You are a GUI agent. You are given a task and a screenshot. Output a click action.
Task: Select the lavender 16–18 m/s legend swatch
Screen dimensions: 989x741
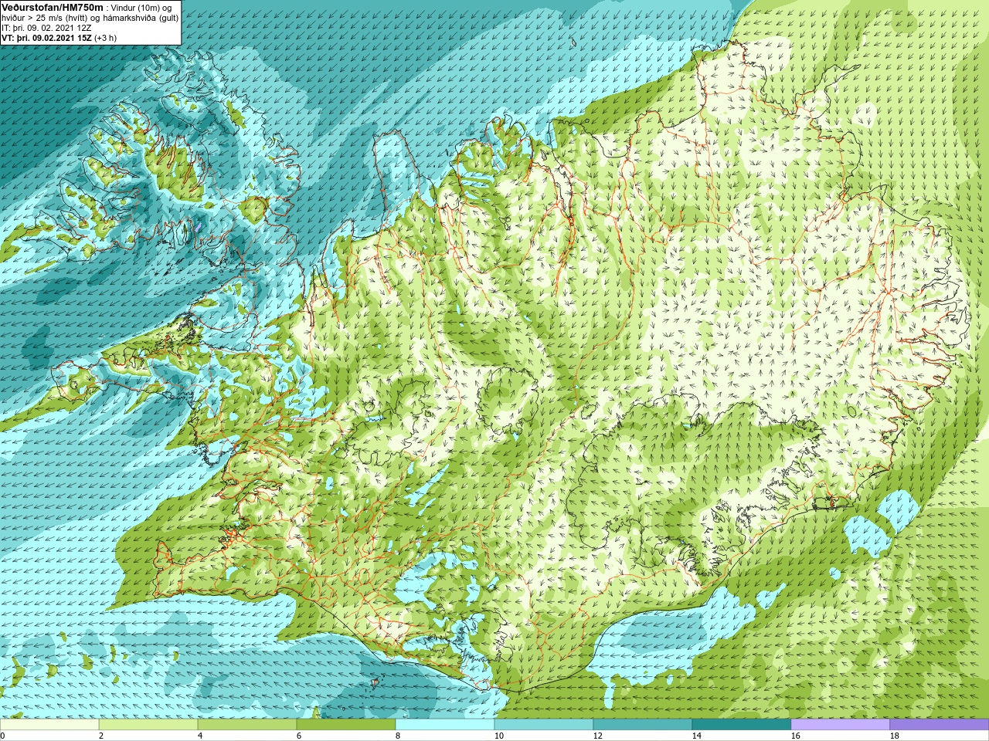pos(841,725)
